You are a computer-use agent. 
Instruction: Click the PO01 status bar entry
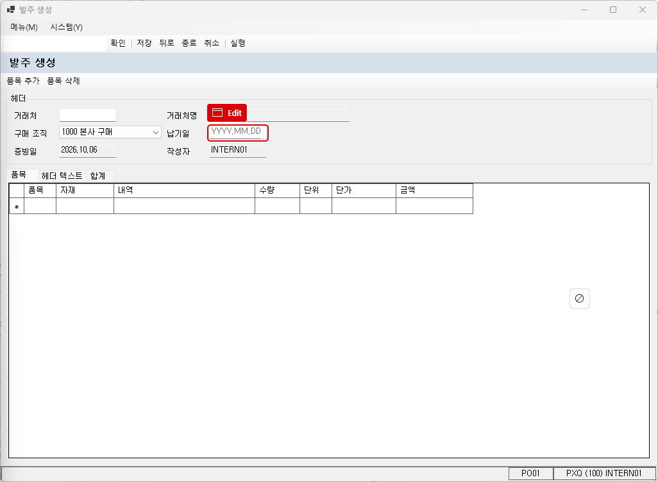tap(530, 474)
